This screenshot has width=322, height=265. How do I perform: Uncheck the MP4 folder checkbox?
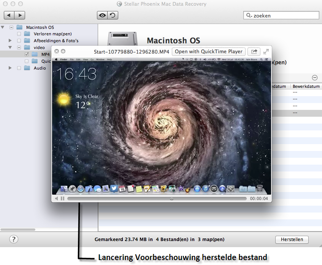point(27,54)
